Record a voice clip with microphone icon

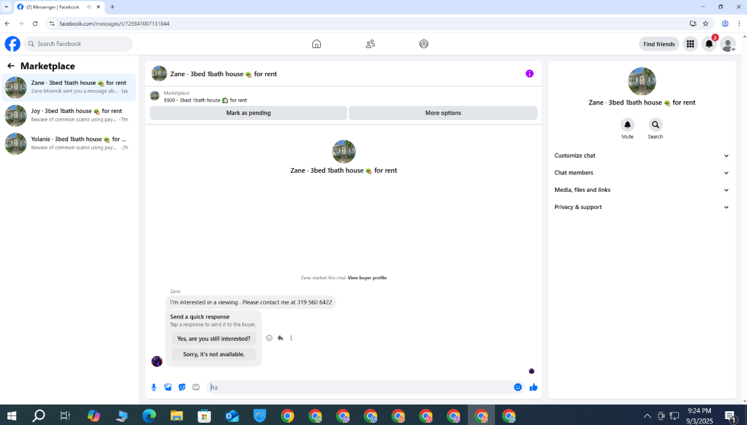(x=154, y=388)
